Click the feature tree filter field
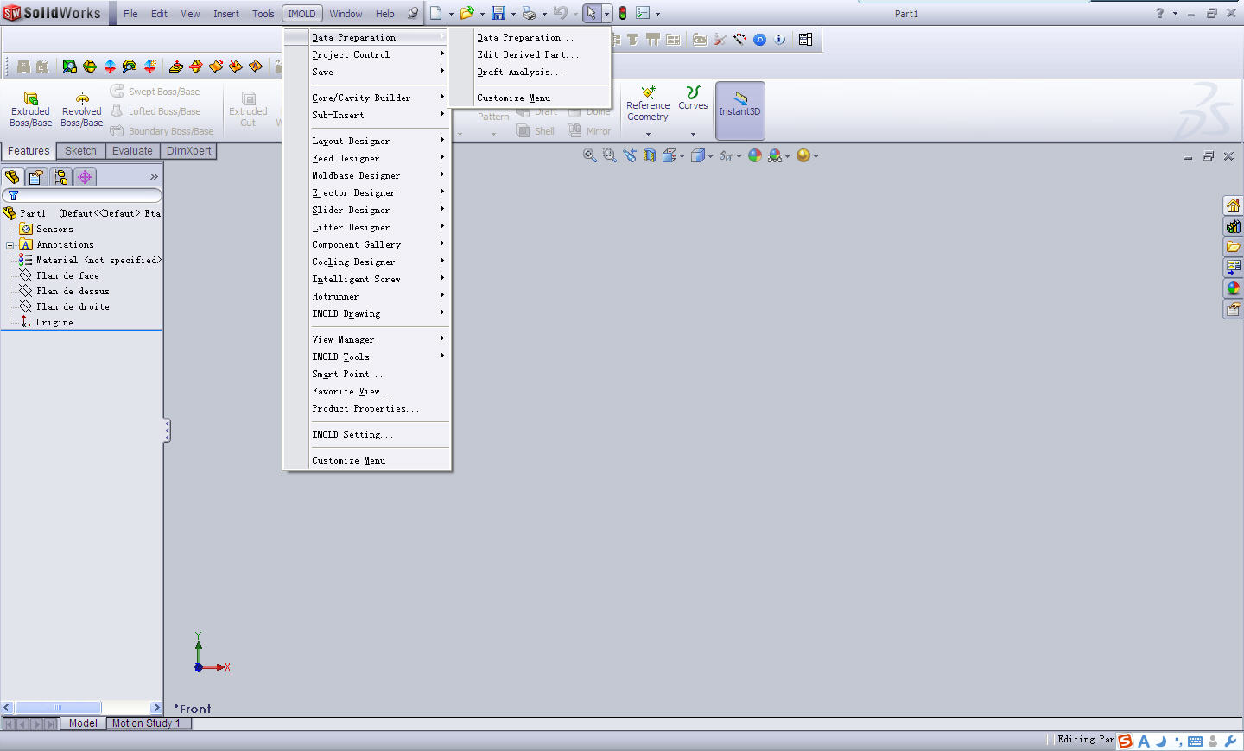This screenshot has width=1244, height=751. click(86, 195)
